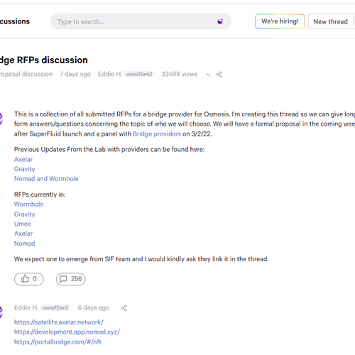Open the Bridge providers link
The width and height of the screenshot is (355, 355).
[157, 134]
